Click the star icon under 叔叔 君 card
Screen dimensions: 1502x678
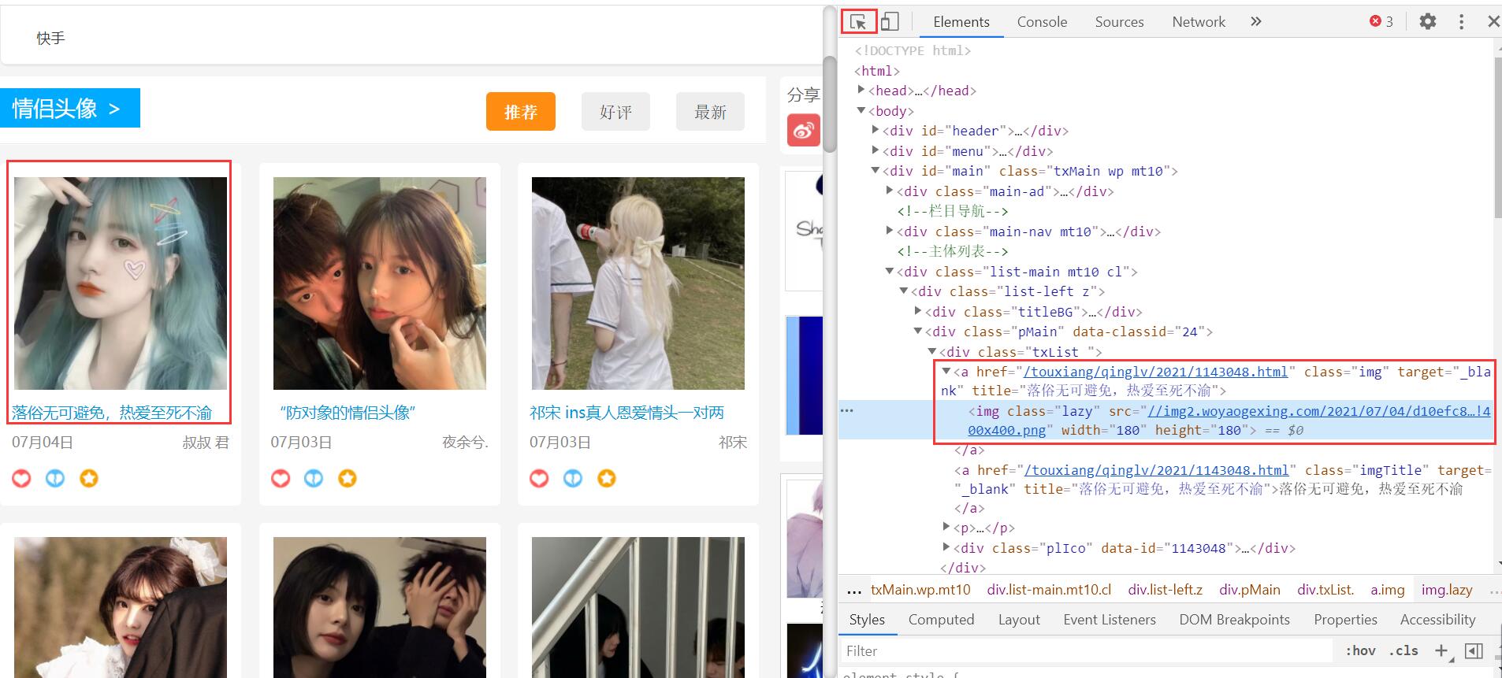pos(89,478)
